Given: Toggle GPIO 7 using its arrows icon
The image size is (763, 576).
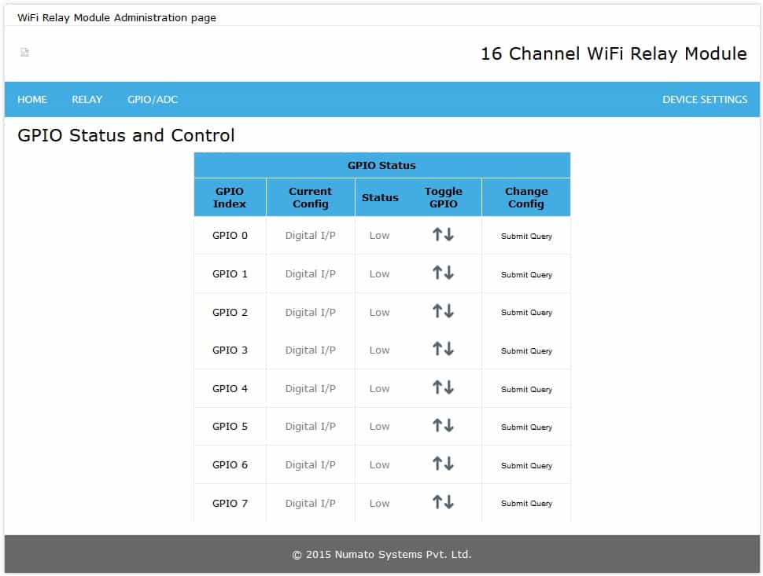Looking at the screenshot, I should (x=443, y=502).
